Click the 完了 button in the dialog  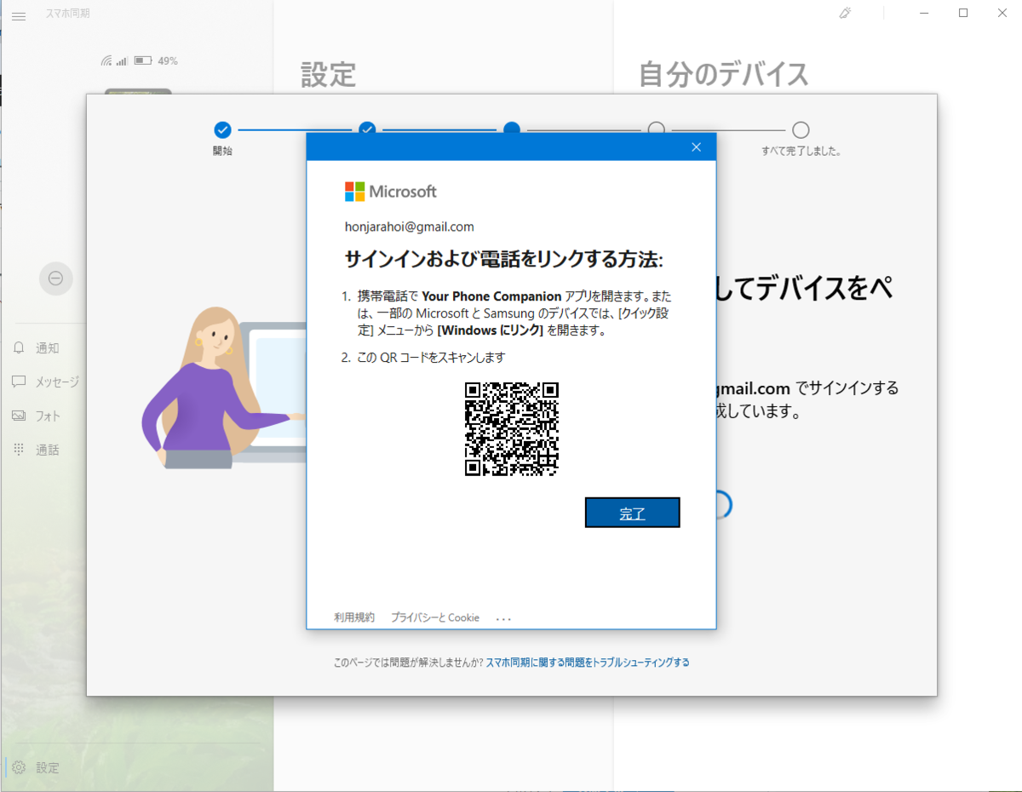click(632, 513)
